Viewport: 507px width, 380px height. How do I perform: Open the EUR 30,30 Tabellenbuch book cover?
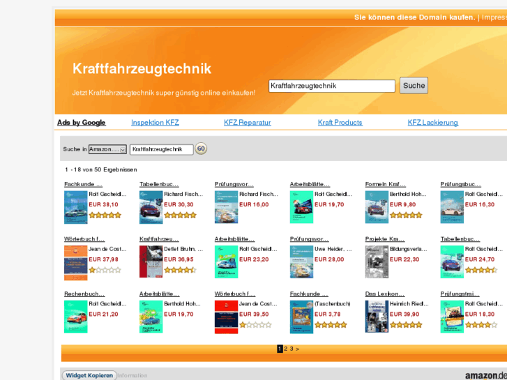[151, 207]
